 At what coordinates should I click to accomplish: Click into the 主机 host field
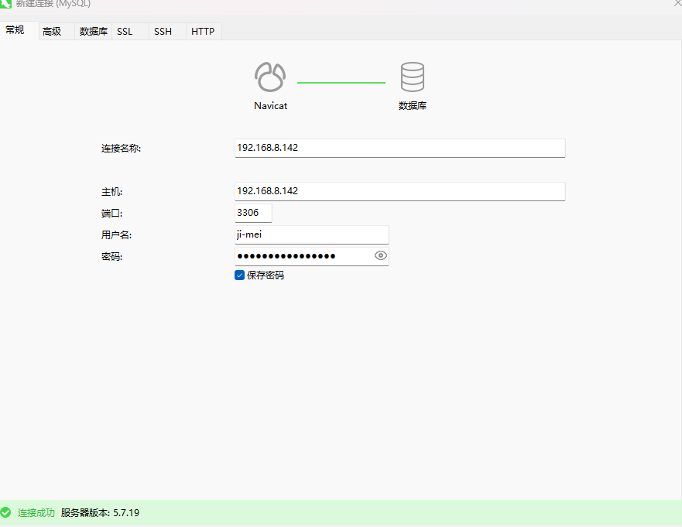399,191
